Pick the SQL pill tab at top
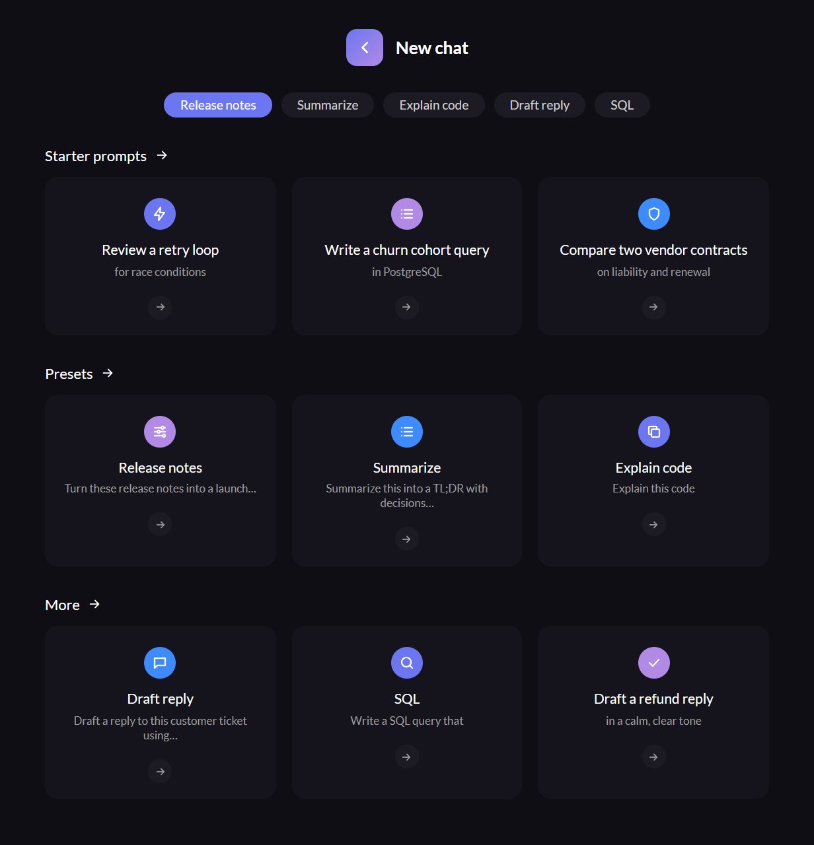Image resolution: width=814 pixels, height=845 pixels. (622, 105)
